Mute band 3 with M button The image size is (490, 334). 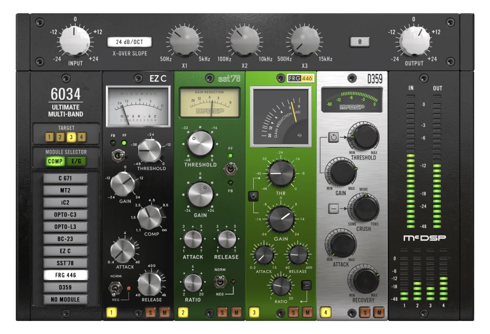tap(308, 312)
